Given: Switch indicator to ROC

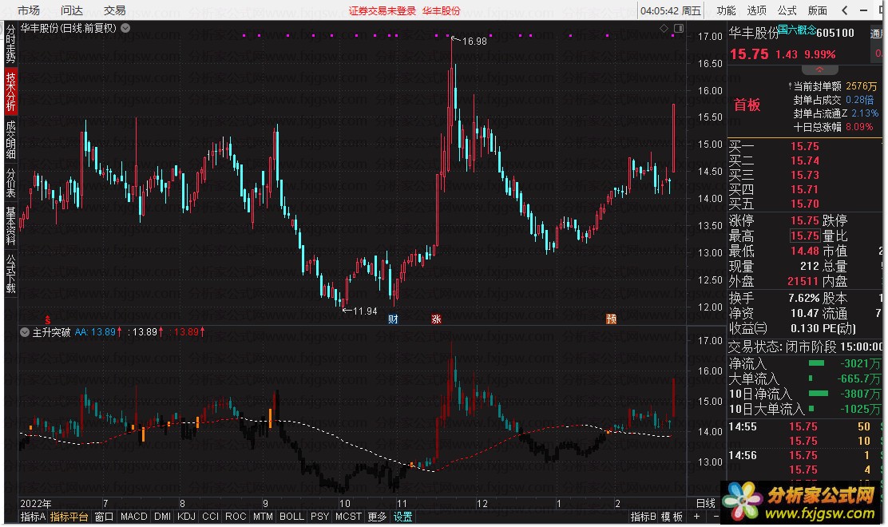Looking at the screenshot, I should pos(236,517).
